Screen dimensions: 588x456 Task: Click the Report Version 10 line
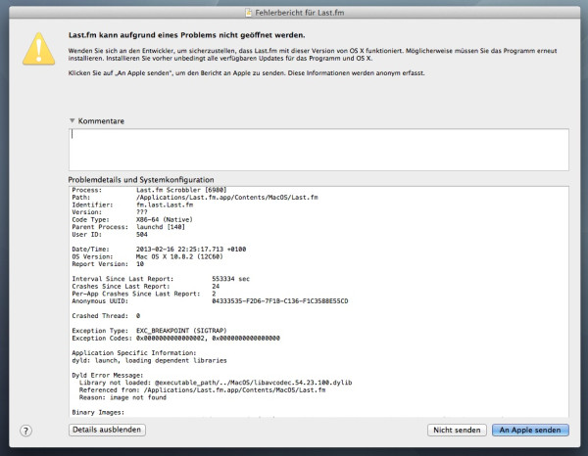tap(108, 264)
